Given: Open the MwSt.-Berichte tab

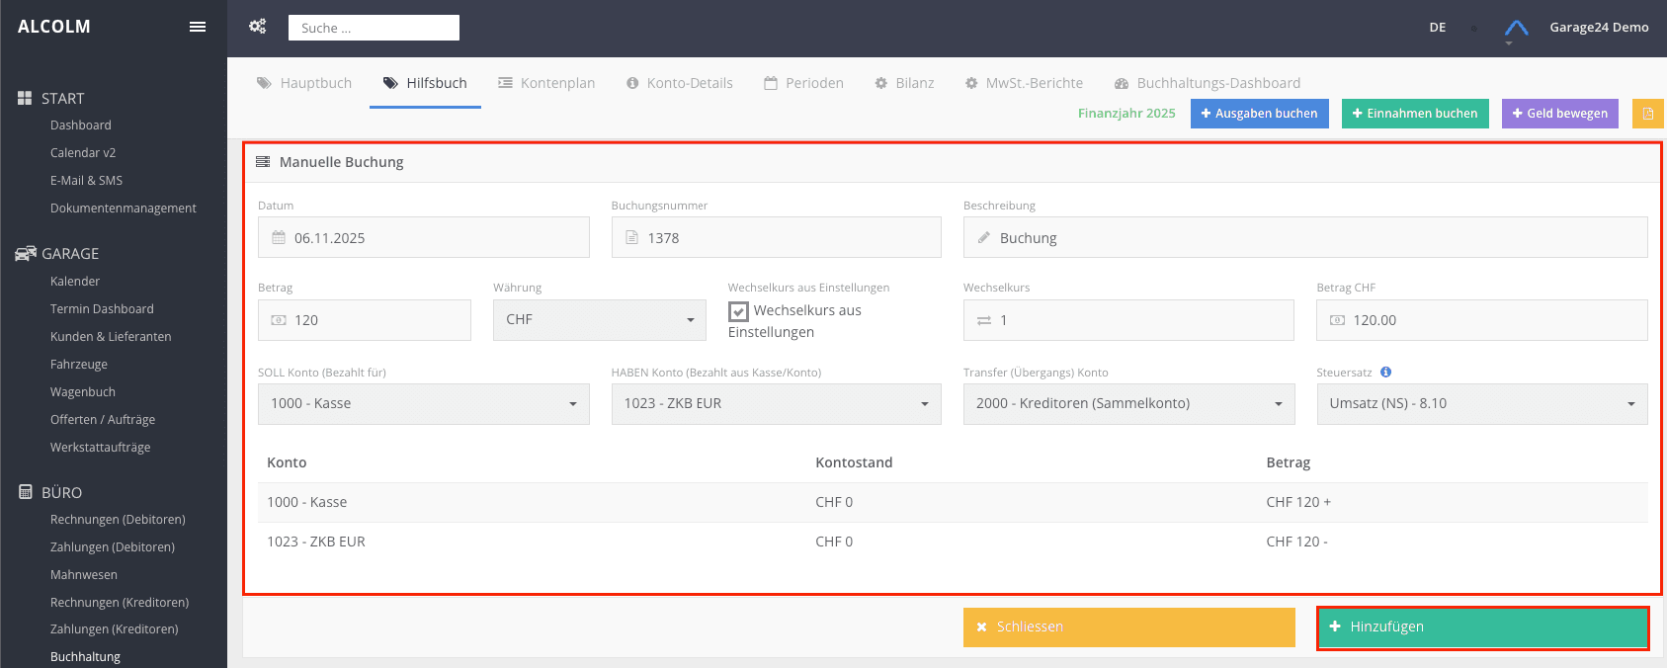Looking at the screenshot, I should click(1024, 83).
